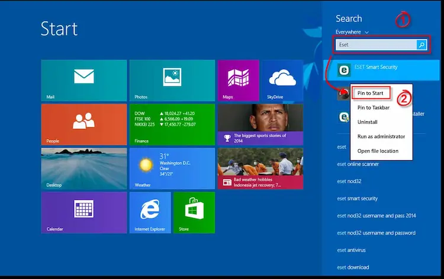Click the ESET installer result icon
The image size is (444, 279).
click(344, 117)
